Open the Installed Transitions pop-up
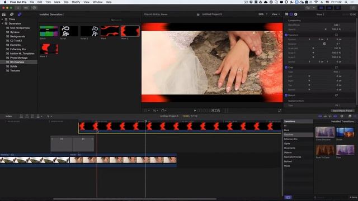This screenshot has height=201, width=358. coord(343,122)
